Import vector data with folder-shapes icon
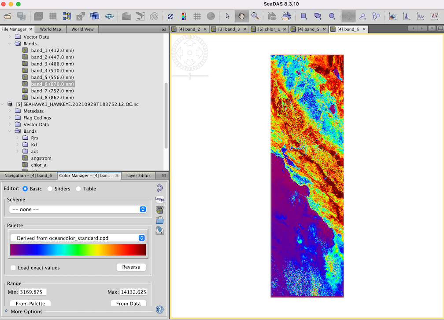Screen dimensions: 444x320 (286, 16)
